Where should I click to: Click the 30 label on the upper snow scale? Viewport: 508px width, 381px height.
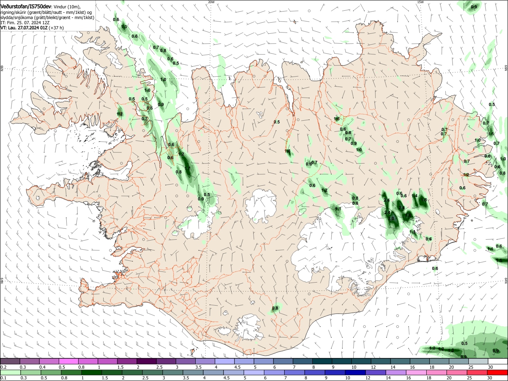491,367
